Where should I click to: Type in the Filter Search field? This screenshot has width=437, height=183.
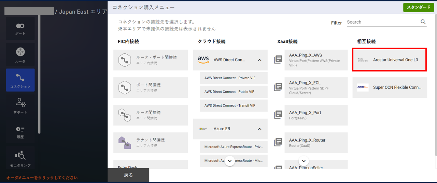[382, 22]
